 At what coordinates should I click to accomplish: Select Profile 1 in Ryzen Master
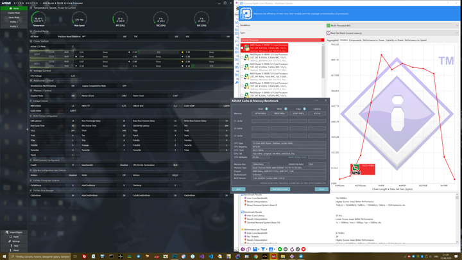14,22
